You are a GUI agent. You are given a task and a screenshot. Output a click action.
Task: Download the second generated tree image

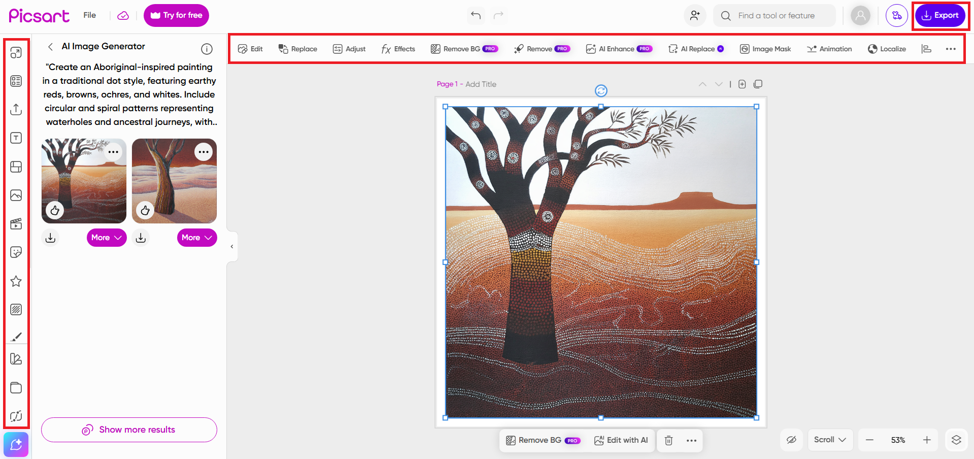141,238
